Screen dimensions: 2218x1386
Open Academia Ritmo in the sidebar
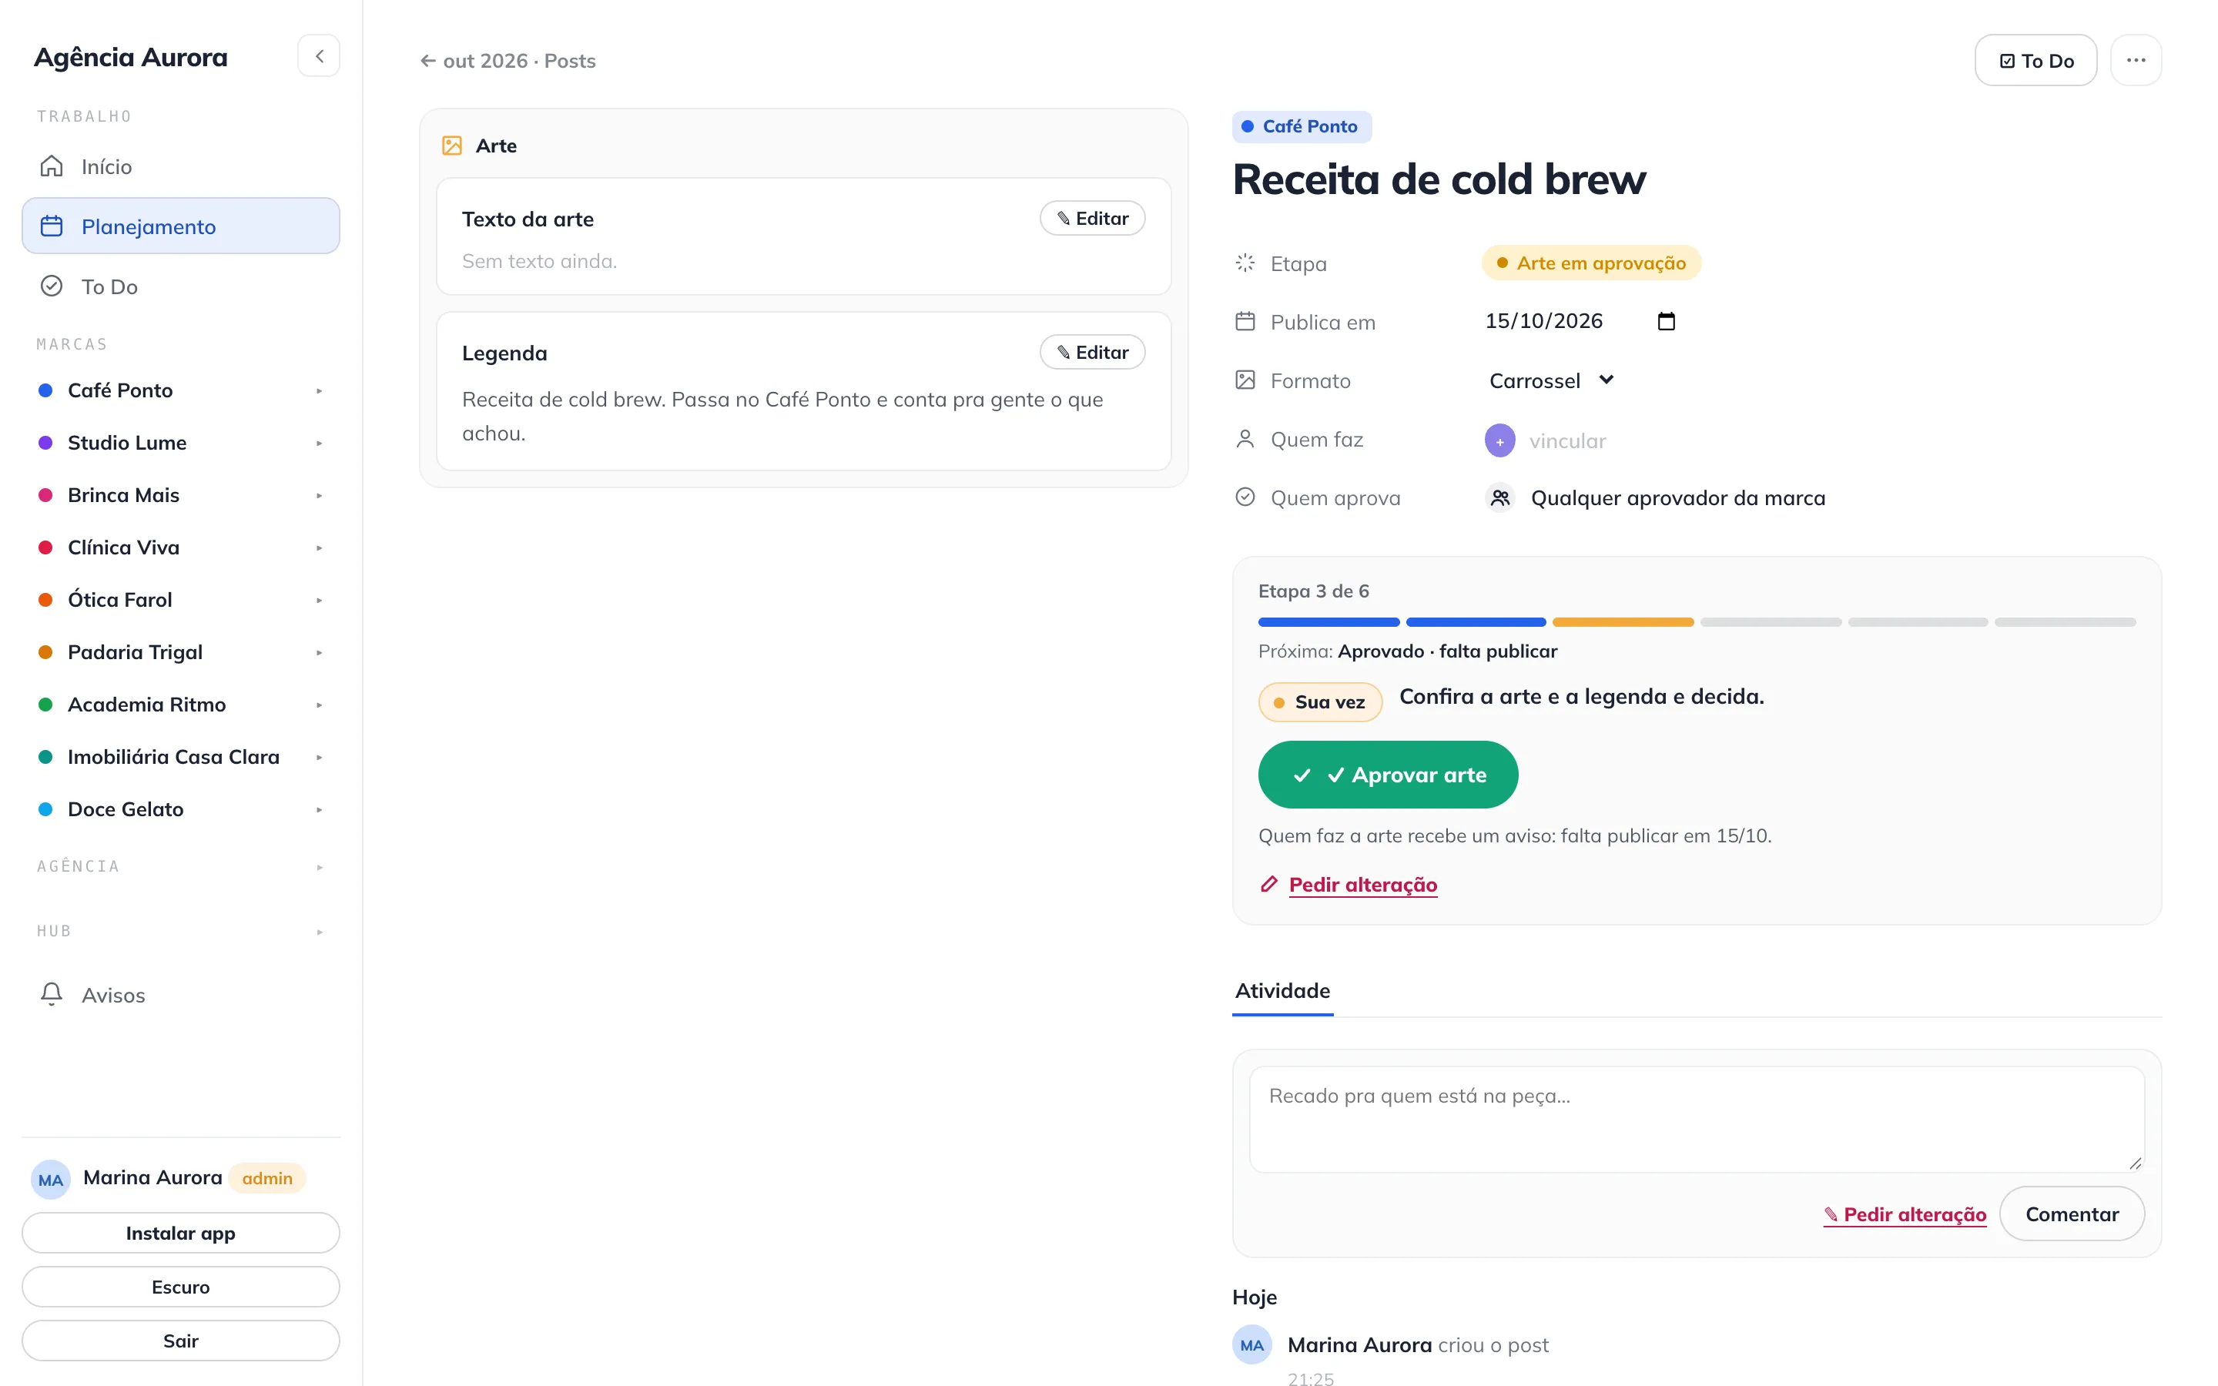click(x=146, y=704)
